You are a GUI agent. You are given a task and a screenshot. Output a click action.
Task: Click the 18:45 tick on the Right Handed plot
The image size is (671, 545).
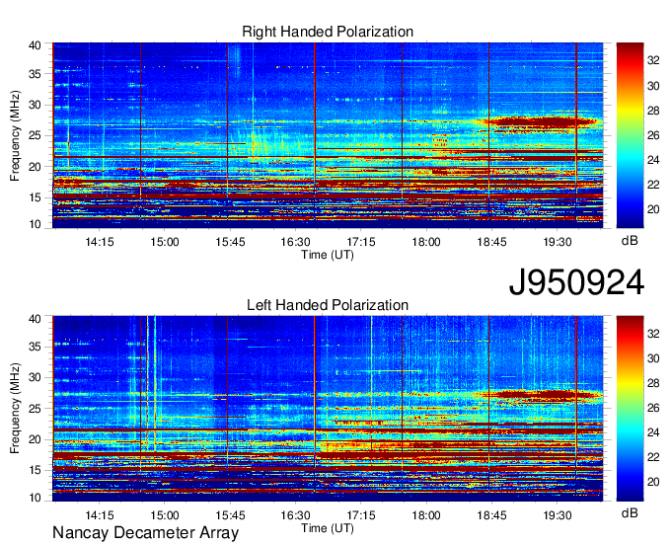point(491,242)
